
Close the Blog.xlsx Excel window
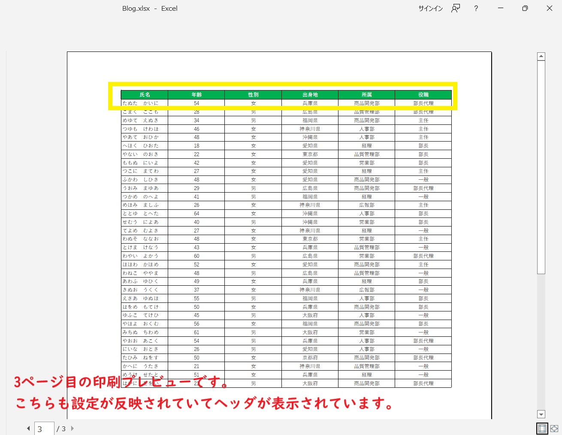tap(549, 8)
